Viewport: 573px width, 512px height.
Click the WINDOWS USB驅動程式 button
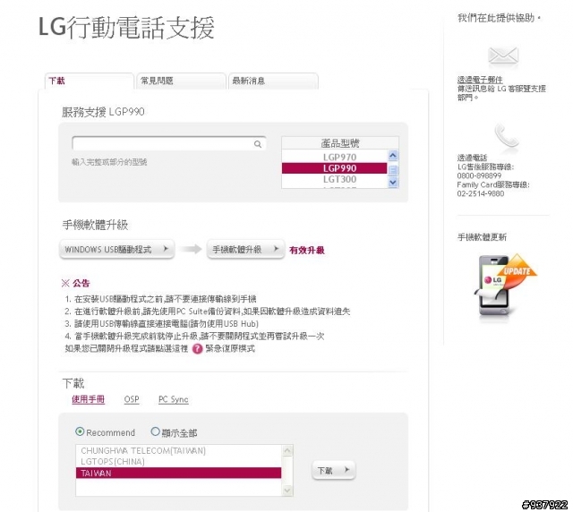[116, 249]
